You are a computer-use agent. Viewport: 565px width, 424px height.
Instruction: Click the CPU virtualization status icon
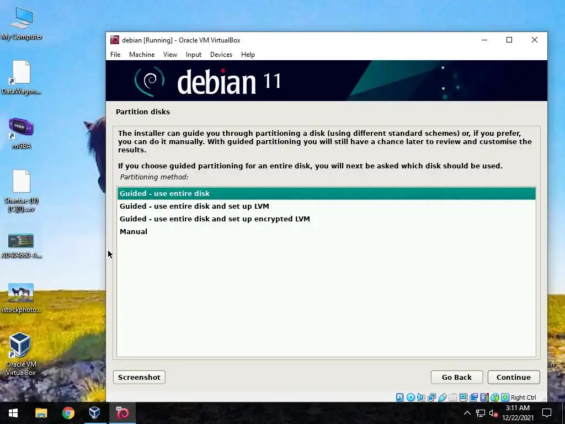click(x=483, y=397)
